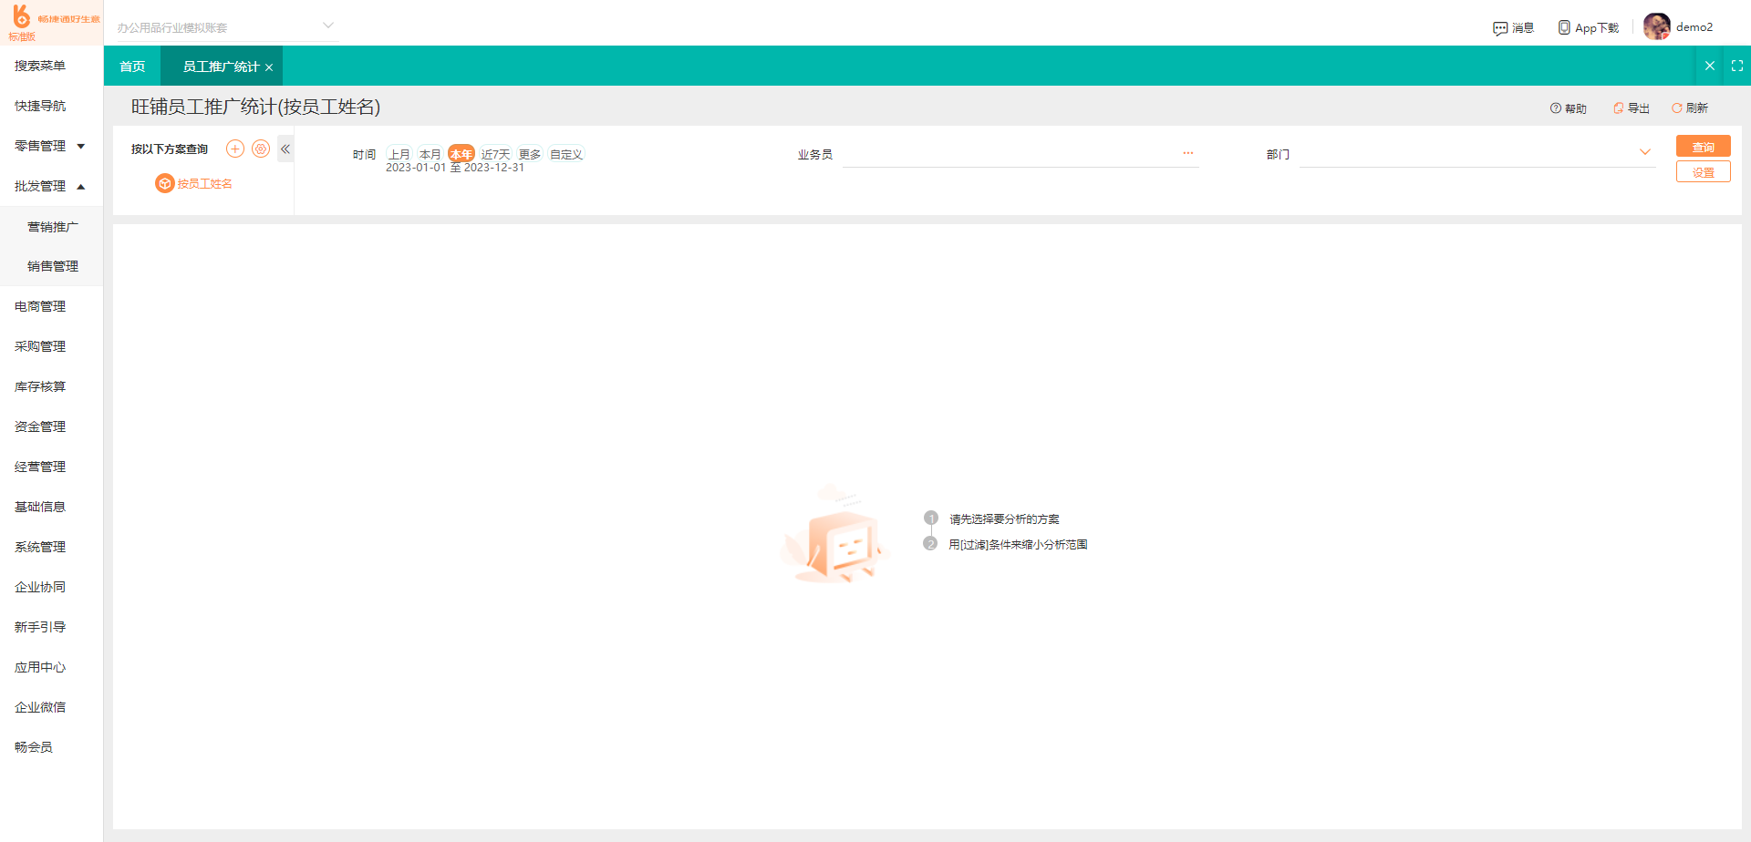Open the 部门 dropdown arrow
1751x842 pixels.
point(1645,152)
